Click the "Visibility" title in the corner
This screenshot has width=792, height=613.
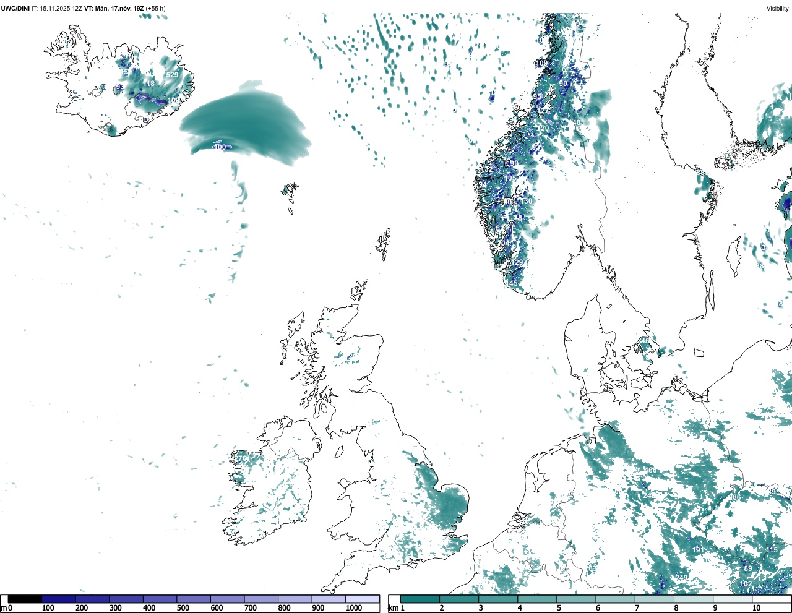[778, 8]
